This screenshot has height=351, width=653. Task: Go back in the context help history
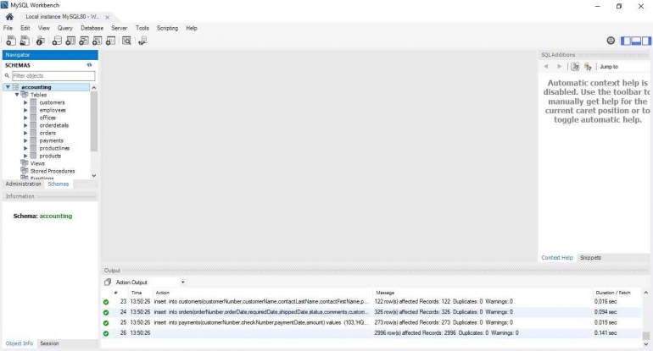coord(546,67)
